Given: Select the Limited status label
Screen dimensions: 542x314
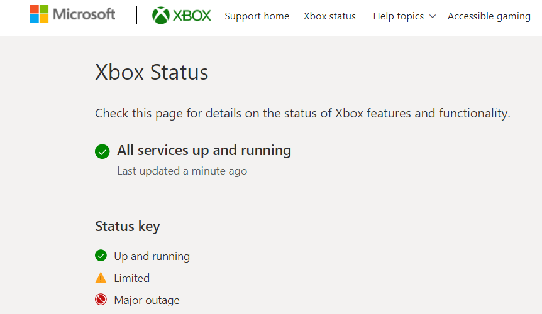Looking at the screenshot, I should (x=131, y=278).
